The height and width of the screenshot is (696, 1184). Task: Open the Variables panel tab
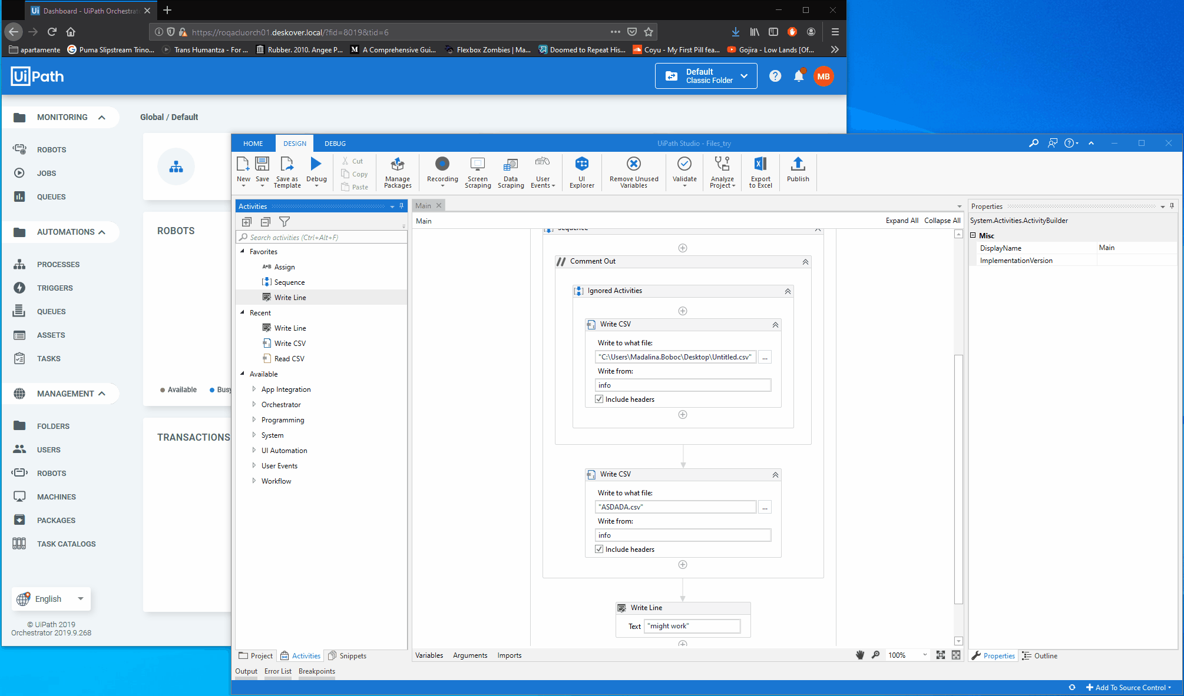pos(429,655)
